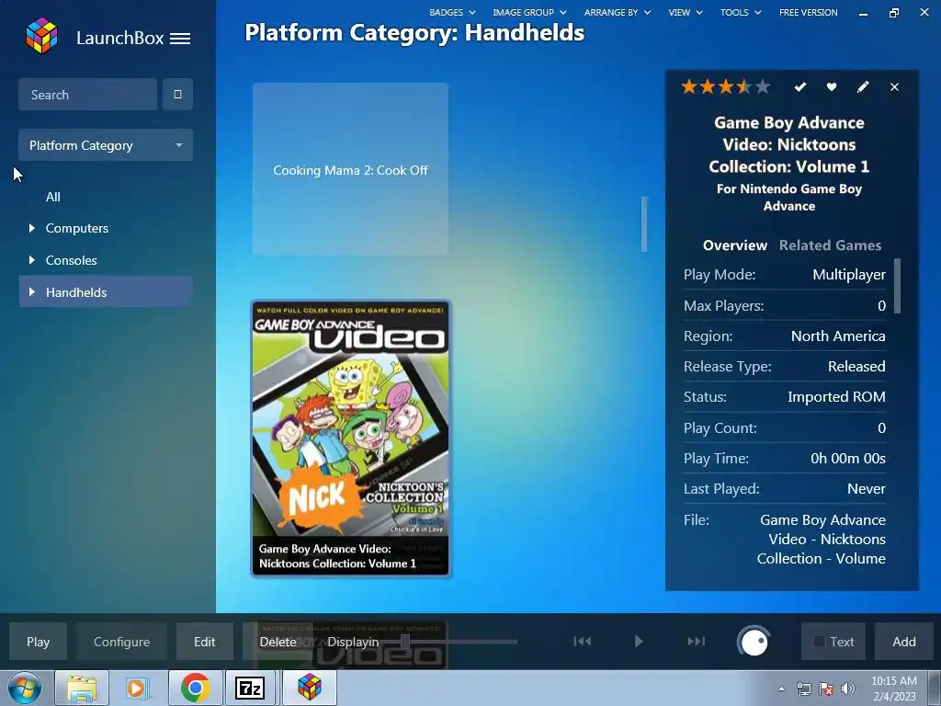Set rating to three stars
The image size is (941, 706).
click(726, 87)
